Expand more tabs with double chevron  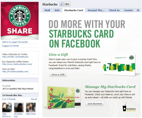138,10
